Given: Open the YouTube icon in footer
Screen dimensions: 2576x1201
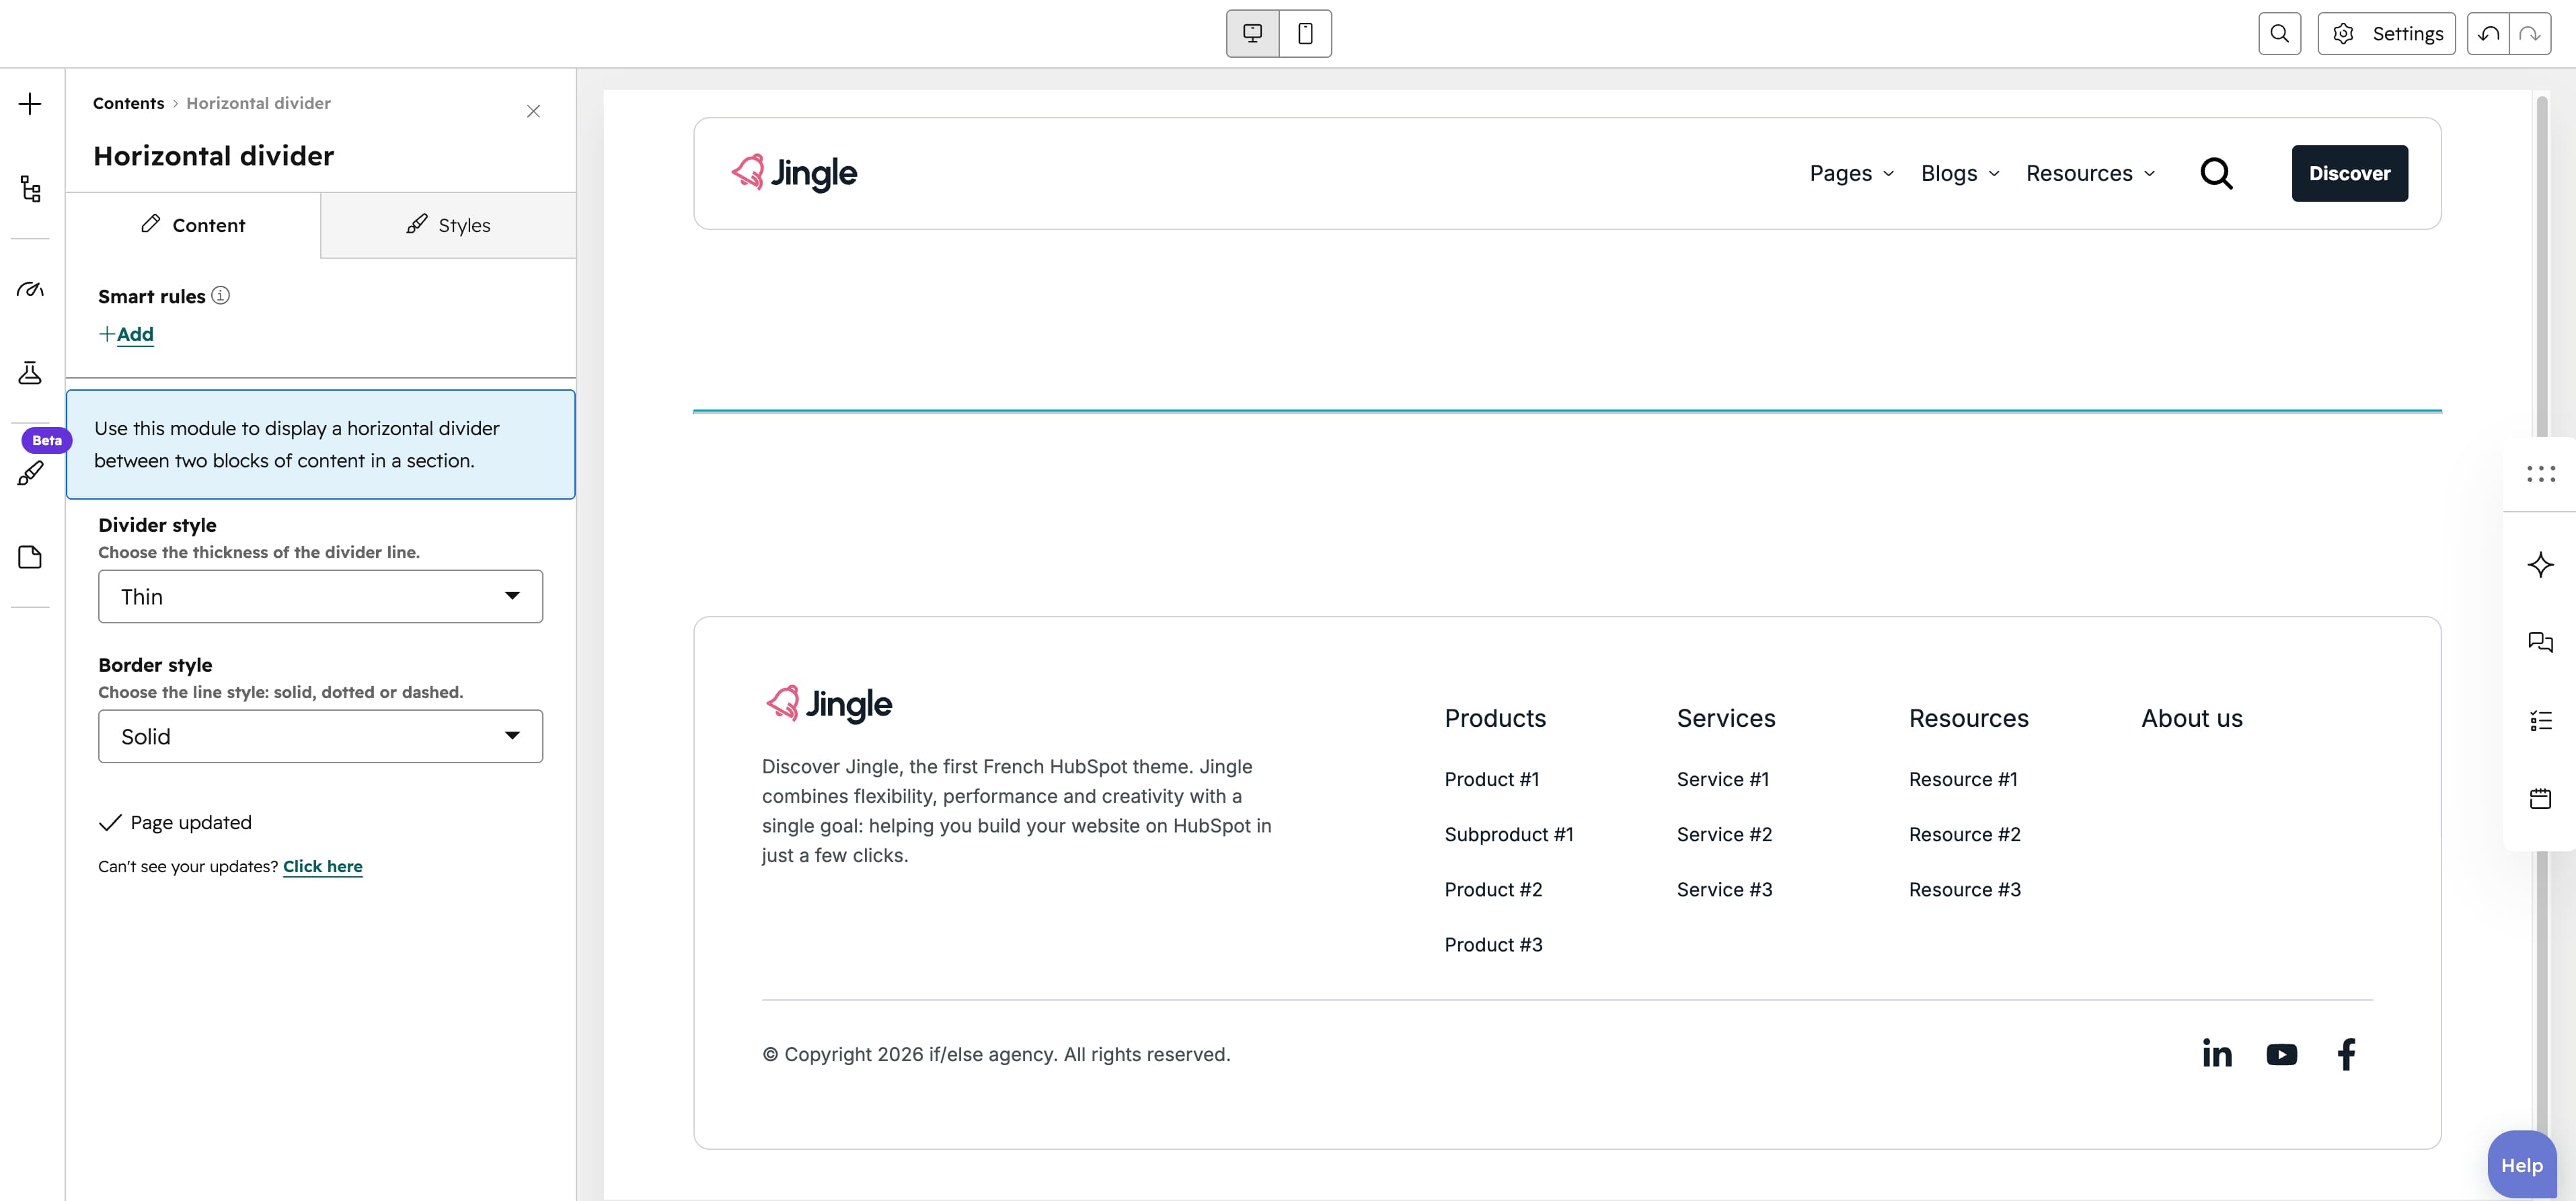Looking at the screenshot, I should coord(2282,1055).
